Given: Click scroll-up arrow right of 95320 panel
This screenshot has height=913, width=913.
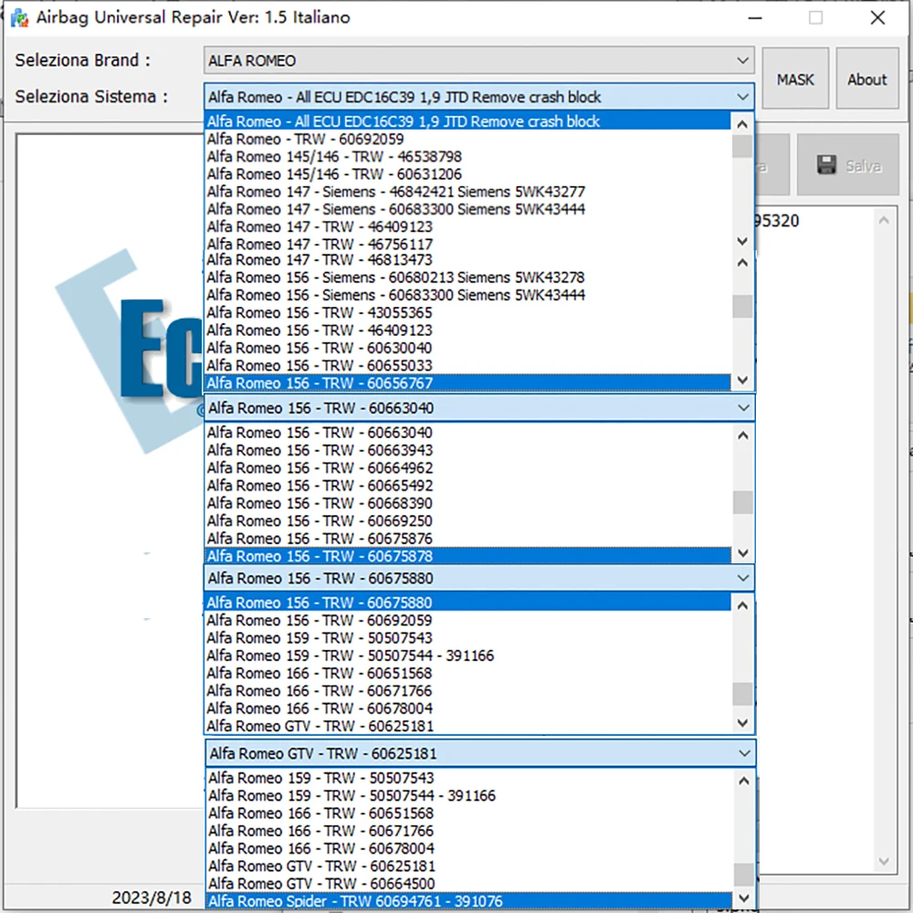Looking at the screenshot, I should pos(884,220).
